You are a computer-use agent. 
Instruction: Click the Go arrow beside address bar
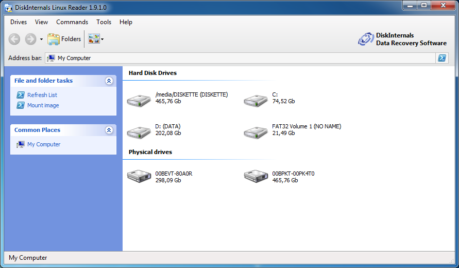coord(441,58)
